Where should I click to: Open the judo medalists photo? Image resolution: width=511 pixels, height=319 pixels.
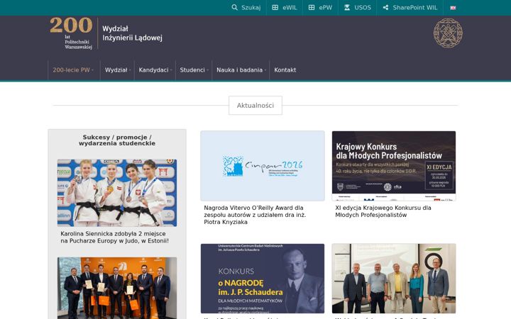(117, 193)
